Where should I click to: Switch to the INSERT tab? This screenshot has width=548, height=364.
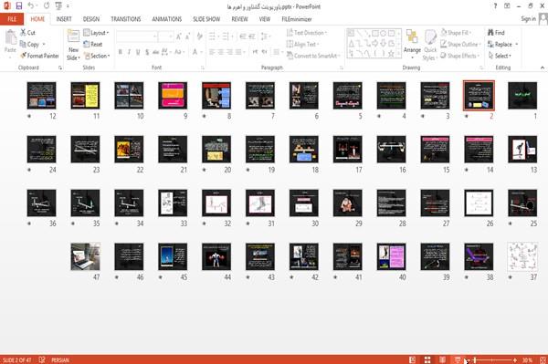click(x=64, y=19)
